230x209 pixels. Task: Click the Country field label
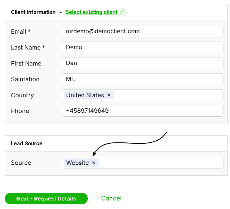click(x=22, y=95)
